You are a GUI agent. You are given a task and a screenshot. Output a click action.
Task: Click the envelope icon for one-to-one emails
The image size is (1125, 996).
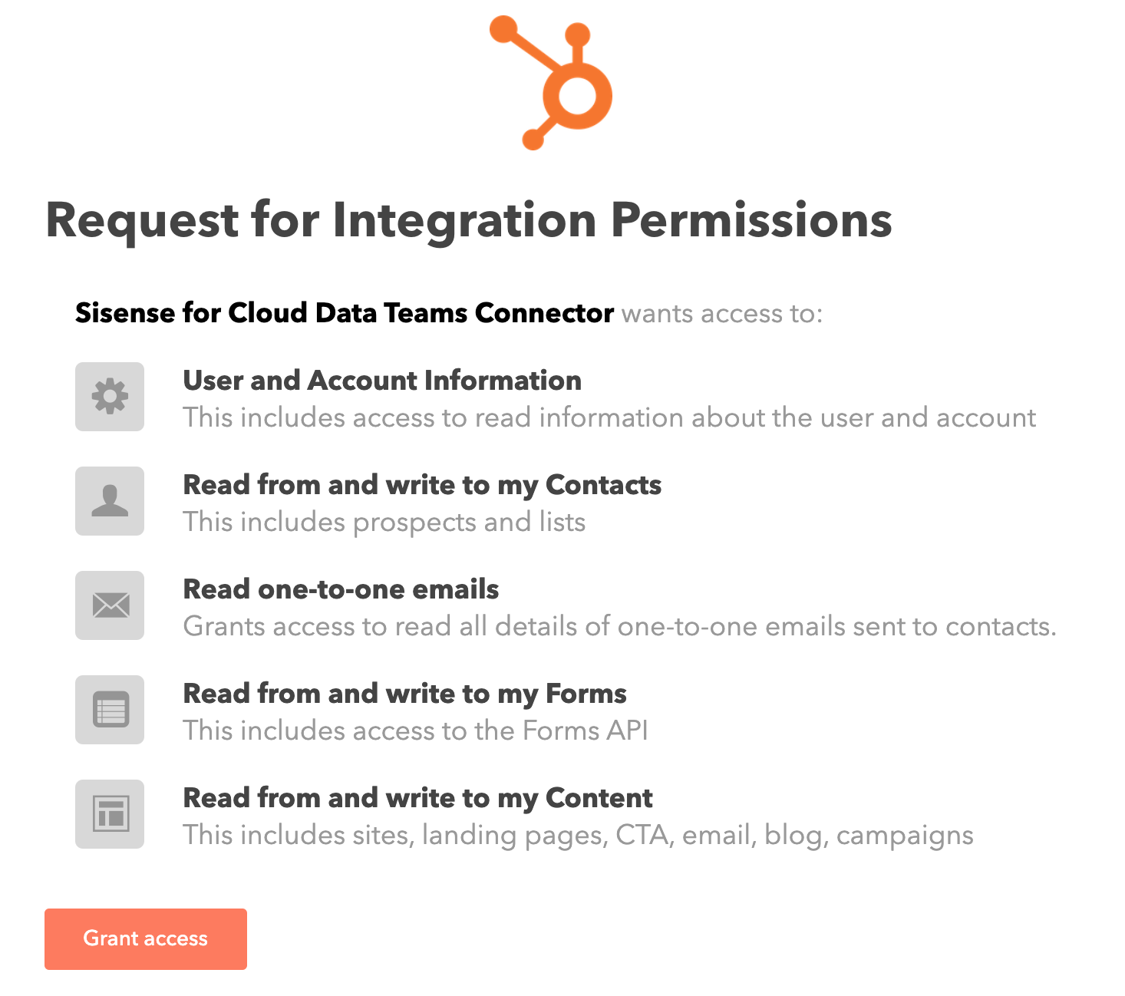coord(110,605)
